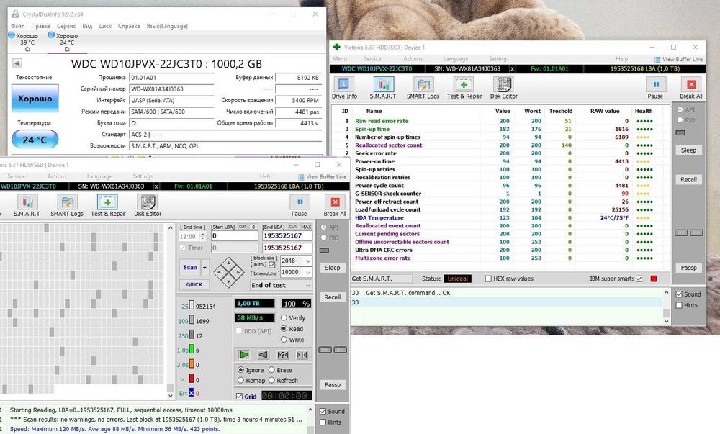720x434 pixels.
Task: Click the QUICK scan button
Action: pyautogui.click(x=194, y=284)
